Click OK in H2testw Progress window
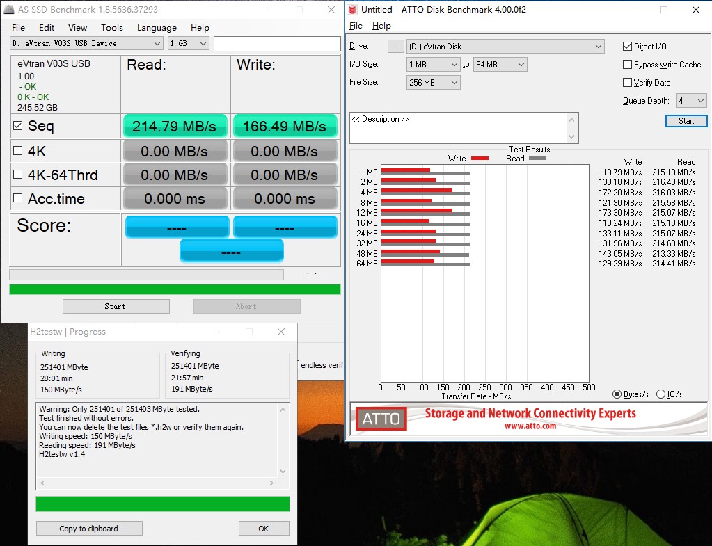The width and height of the screenshot is (712, 546). tap(264, 529)
